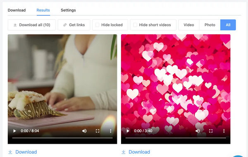Play the pink hearts video

[128, 131]
